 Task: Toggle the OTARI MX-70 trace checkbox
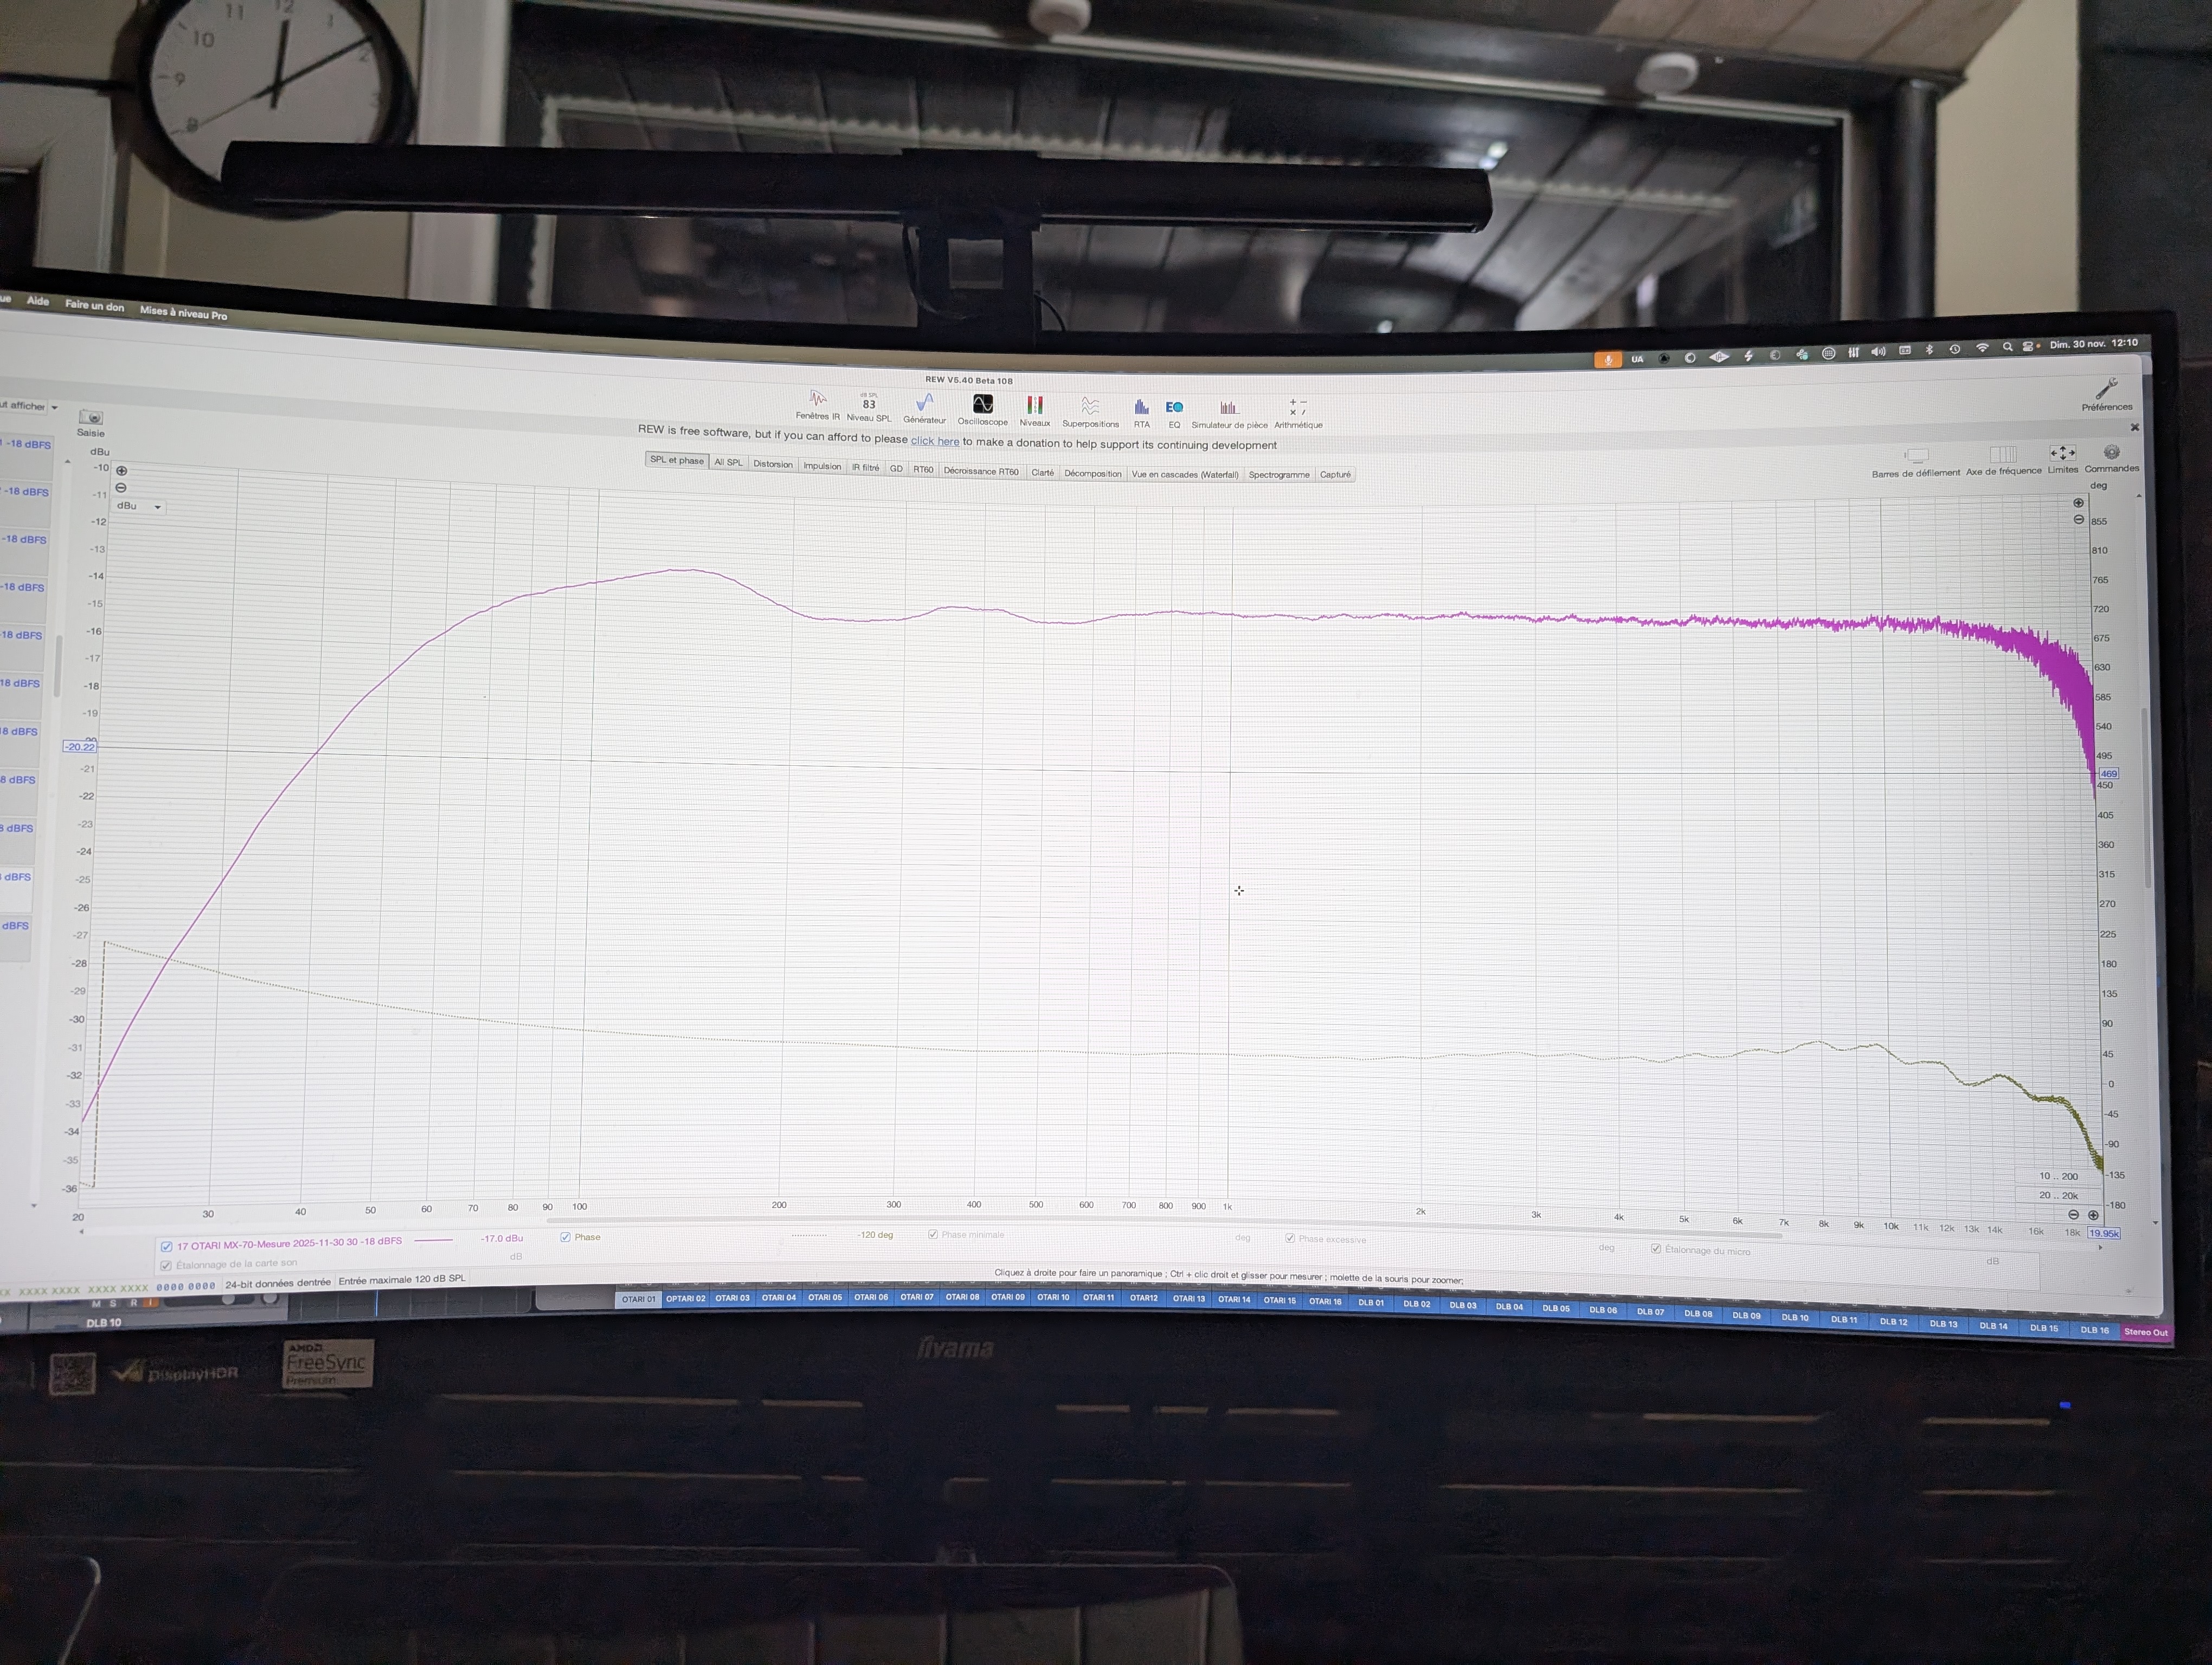[x=166, y=1246]
